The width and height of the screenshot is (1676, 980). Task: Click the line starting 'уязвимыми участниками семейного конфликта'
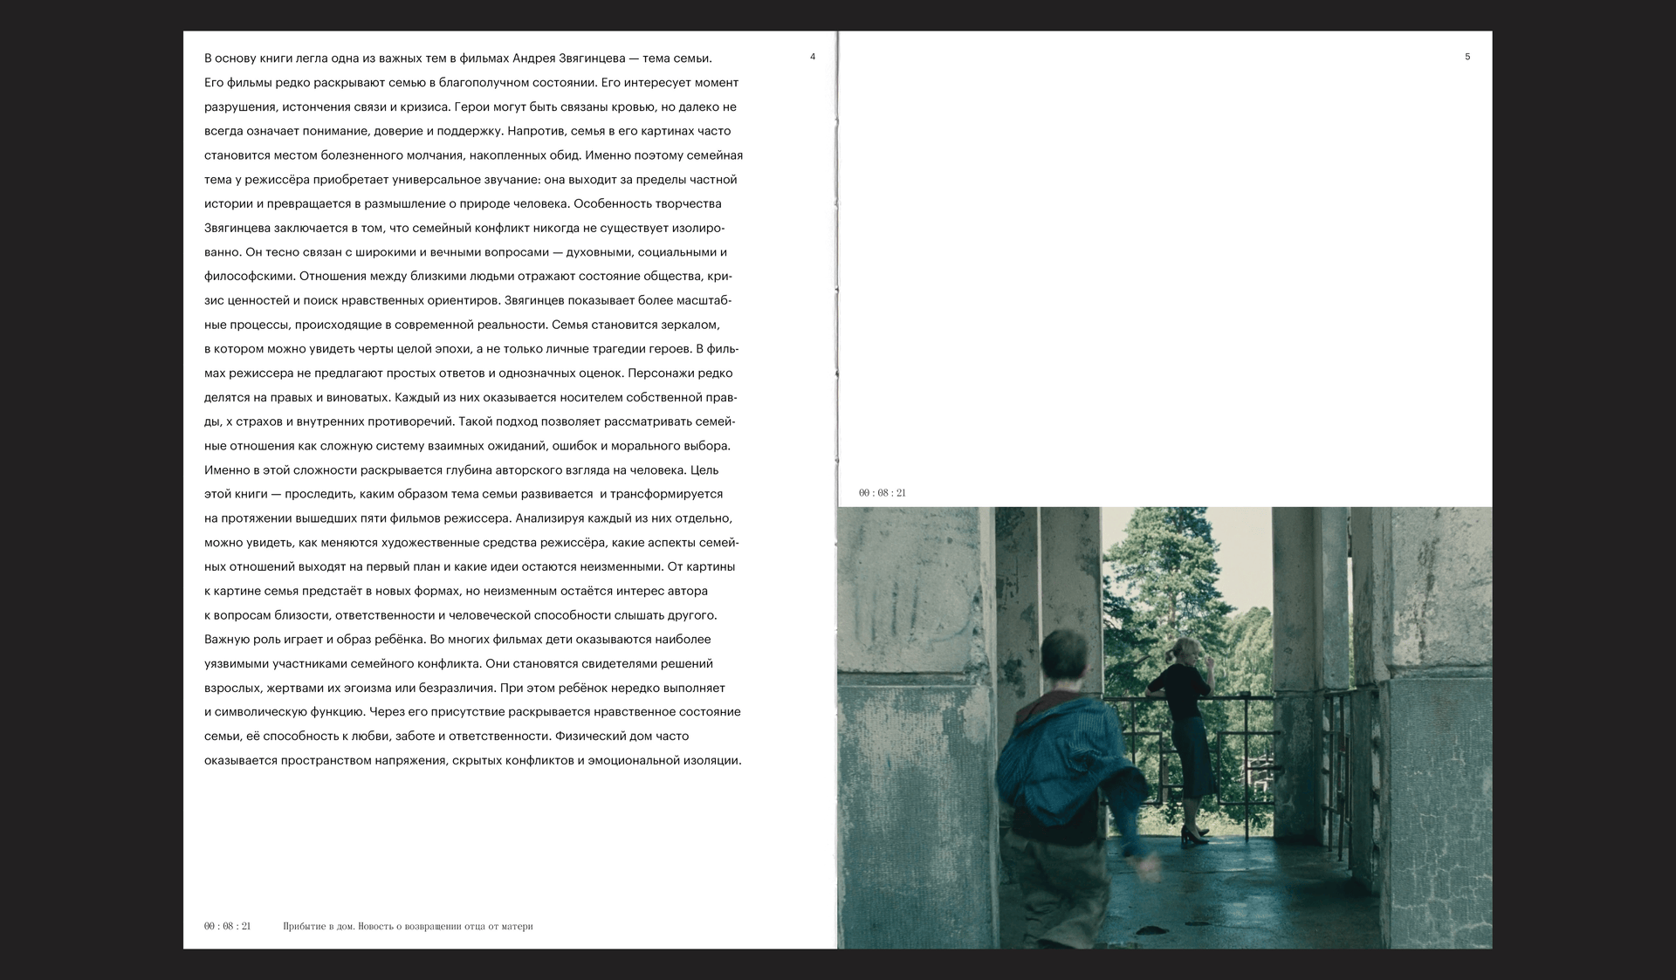[x=458, y=663]
